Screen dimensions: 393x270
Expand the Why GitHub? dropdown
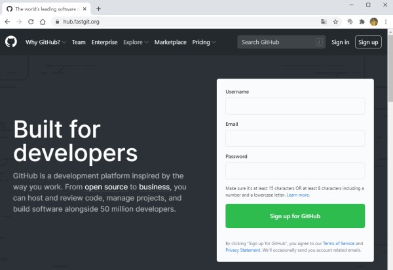[46, 42]
